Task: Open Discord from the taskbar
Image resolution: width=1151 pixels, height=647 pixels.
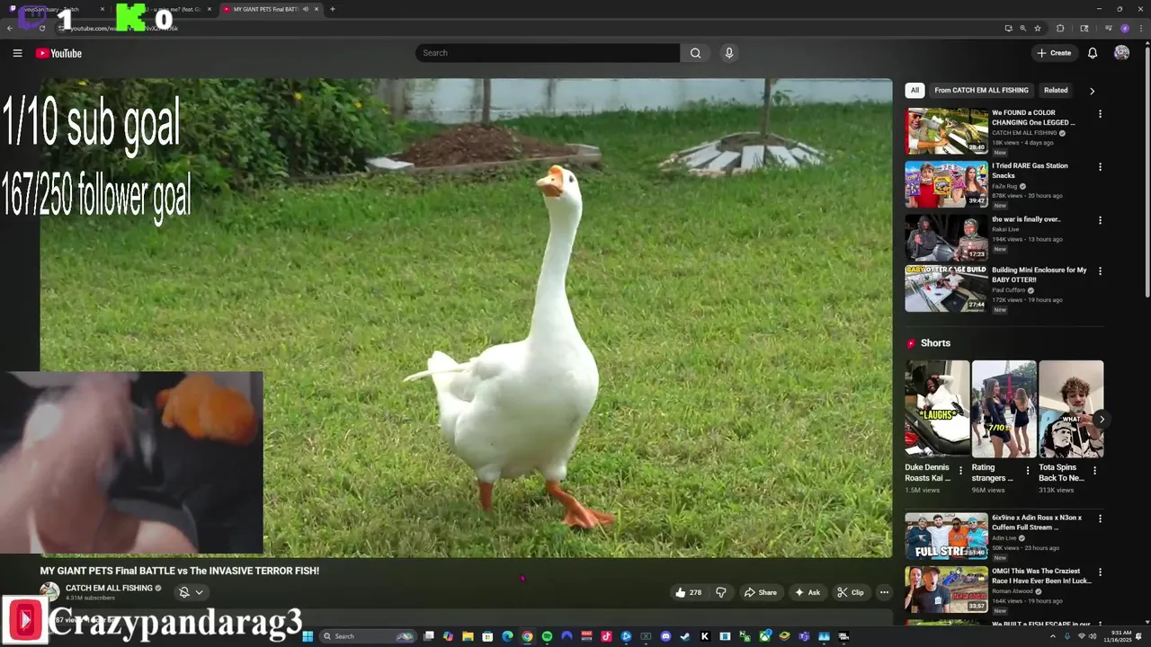Action: click(x=665, y=636)
